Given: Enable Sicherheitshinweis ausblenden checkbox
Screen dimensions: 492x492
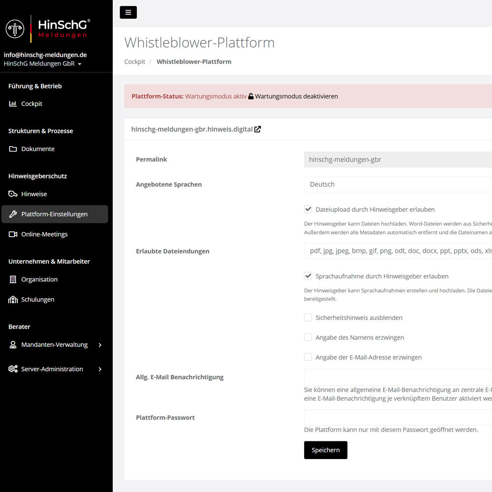Looking at the screenshot, I should point(308,318).
